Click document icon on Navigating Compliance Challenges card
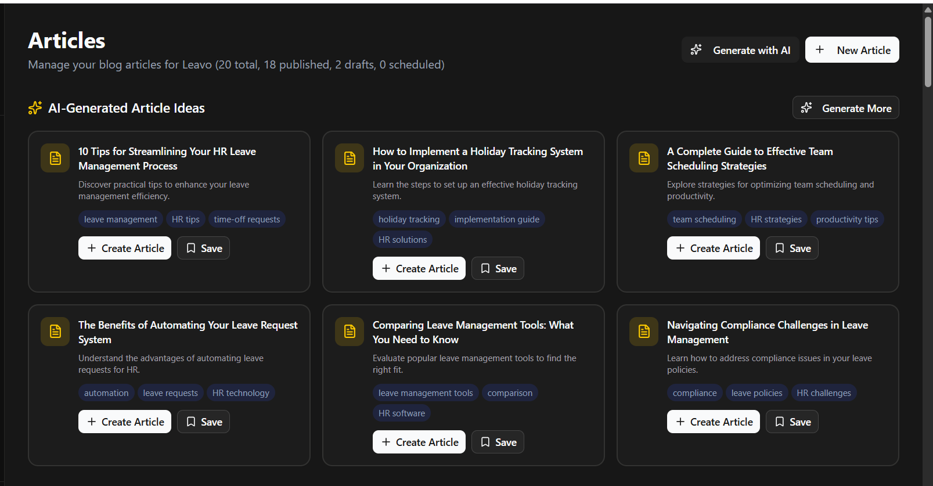 pyautogui.click(x=644, y=332)
